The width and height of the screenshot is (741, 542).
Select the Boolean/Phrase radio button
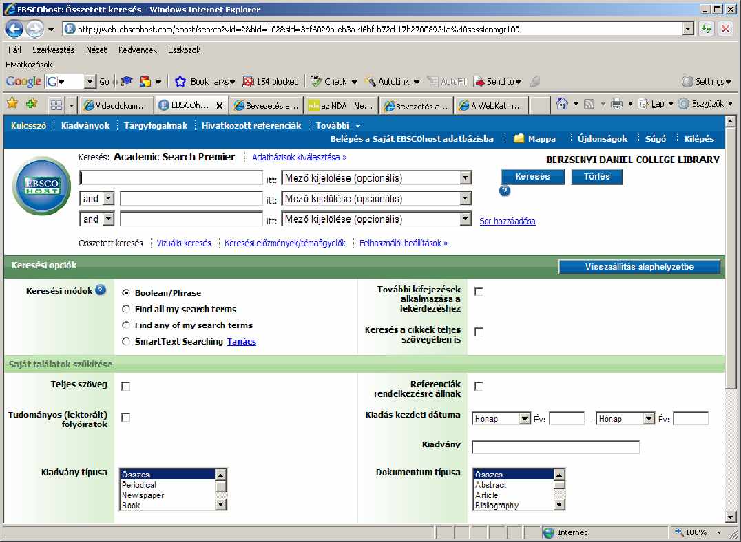click(126, 293)
